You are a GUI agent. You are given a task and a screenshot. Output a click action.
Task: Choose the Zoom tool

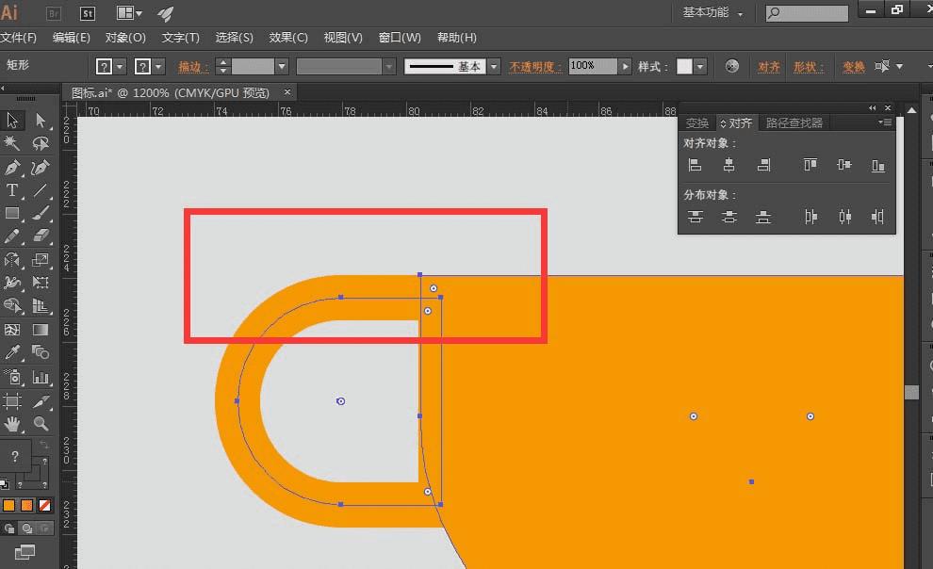click(41, 424)
